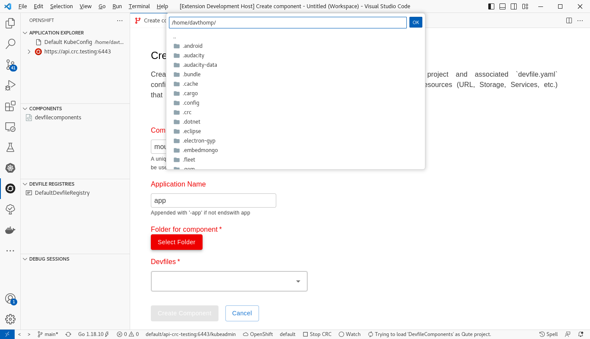Viewport: 590px width, 339px height.
Task: Open Remote Explorer view
Action: tap(10, 127)
